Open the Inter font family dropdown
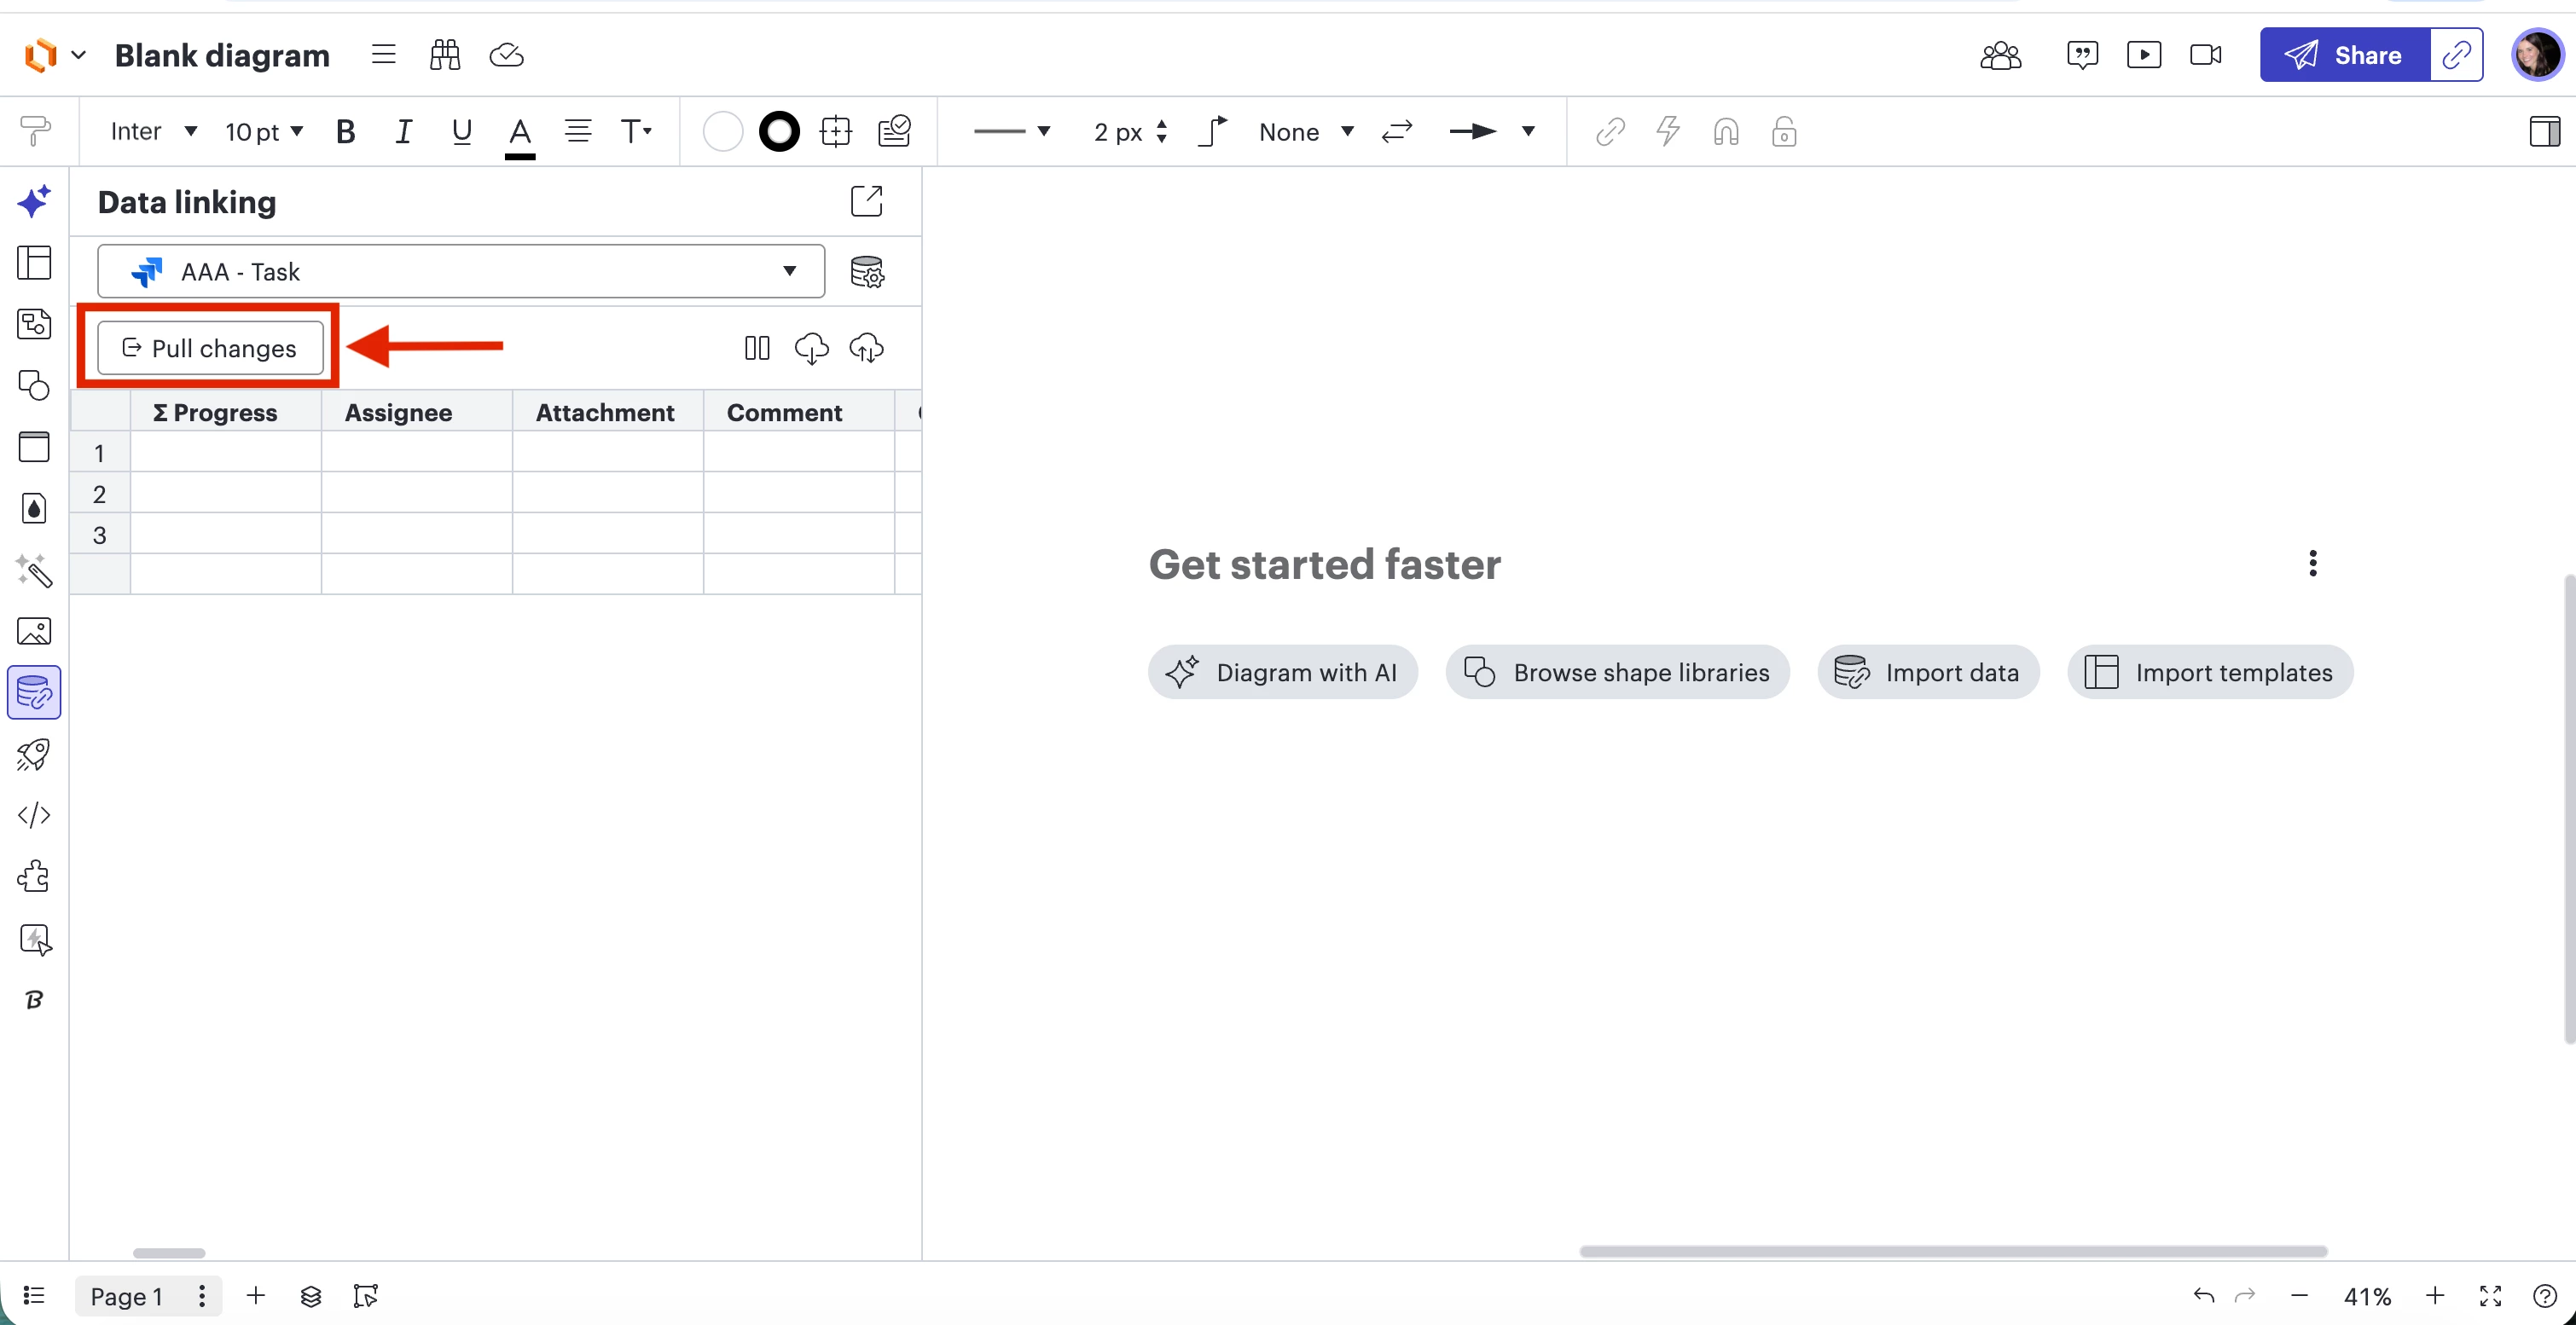The width and height of the screenshot is (2576, 1325). pyautogui.click(x=153, y=132)
